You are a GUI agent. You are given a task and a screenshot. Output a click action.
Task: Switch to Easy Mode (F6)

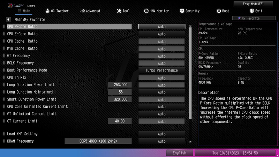coord(253,4)
